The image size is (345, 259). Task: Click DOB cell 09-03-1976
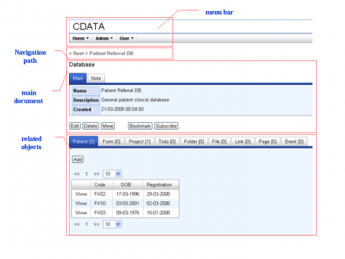128,213
